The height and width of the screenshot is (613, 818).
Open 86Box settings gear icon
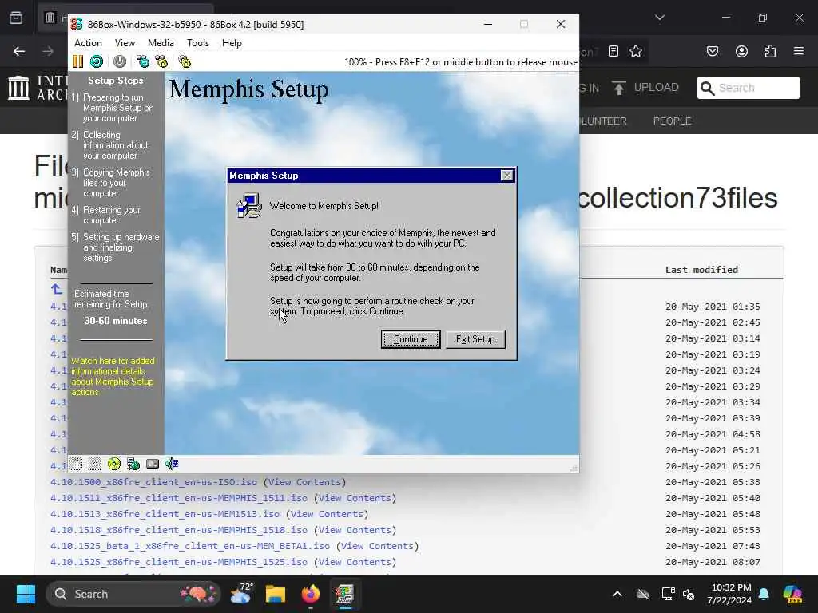tap(185, 61)
